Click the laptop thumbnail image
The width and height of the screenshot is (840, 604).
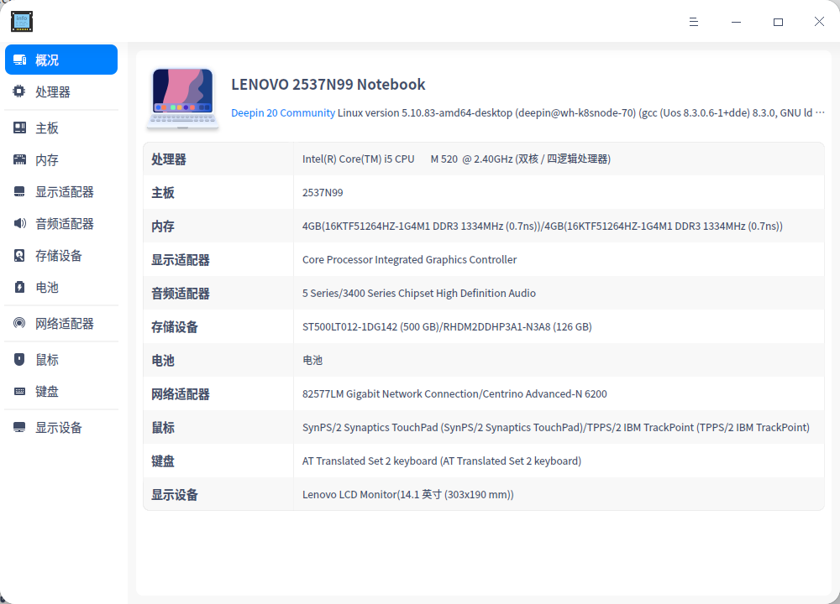tap(182, 96)
